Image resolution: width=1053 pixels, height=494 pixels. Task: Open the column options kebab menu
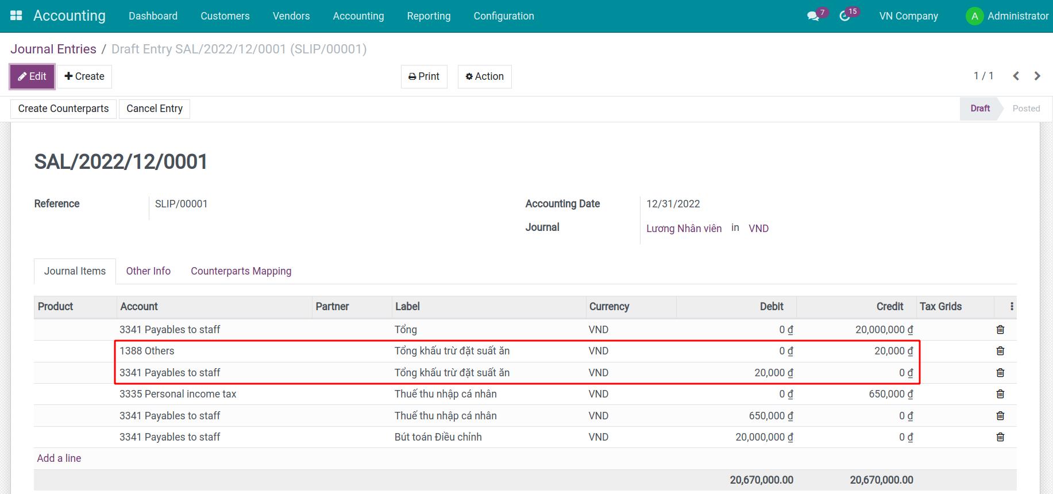(1012, 307)
